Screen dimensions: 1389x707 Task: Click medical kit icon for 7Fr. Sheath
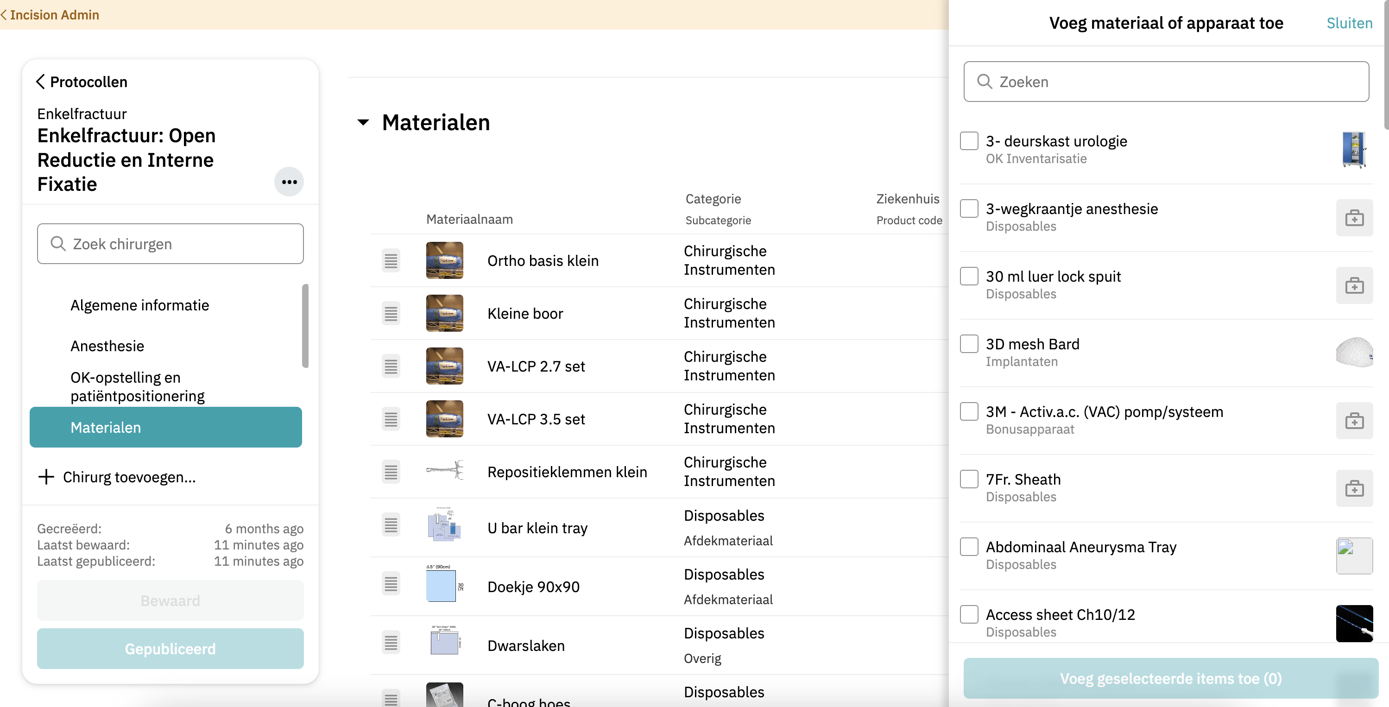[1354, 489]
